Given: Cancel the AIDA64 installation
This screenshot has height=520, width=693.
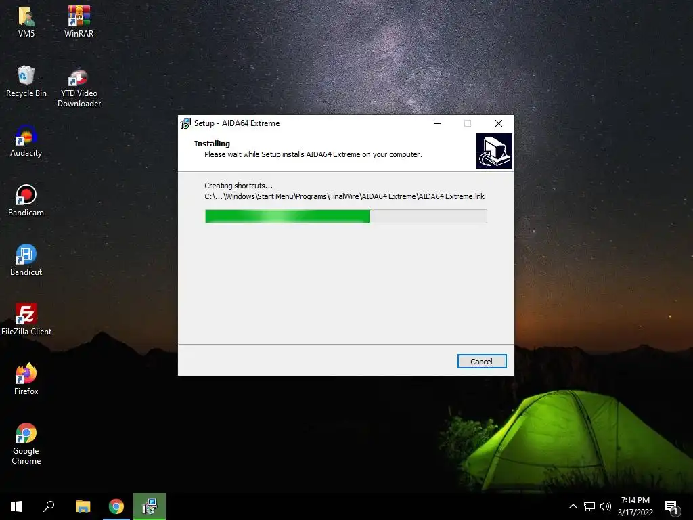Looking at the screenshot, I should pos(482,362).
